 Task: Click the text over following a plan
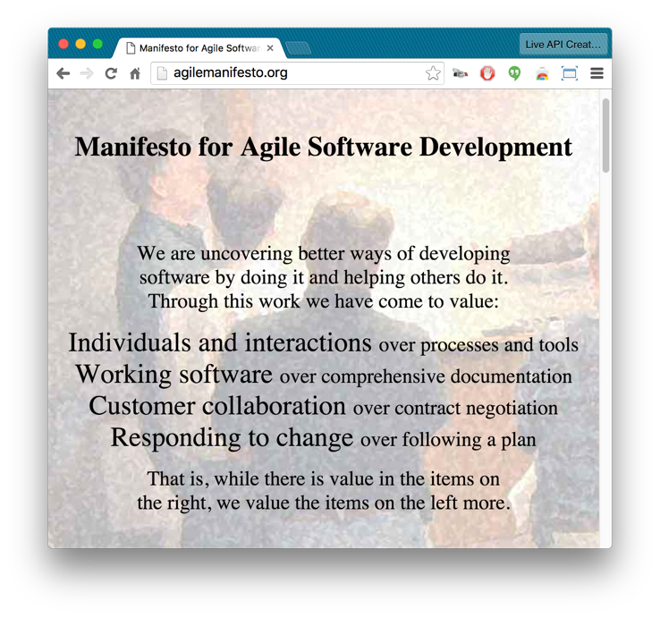[448, 440]
